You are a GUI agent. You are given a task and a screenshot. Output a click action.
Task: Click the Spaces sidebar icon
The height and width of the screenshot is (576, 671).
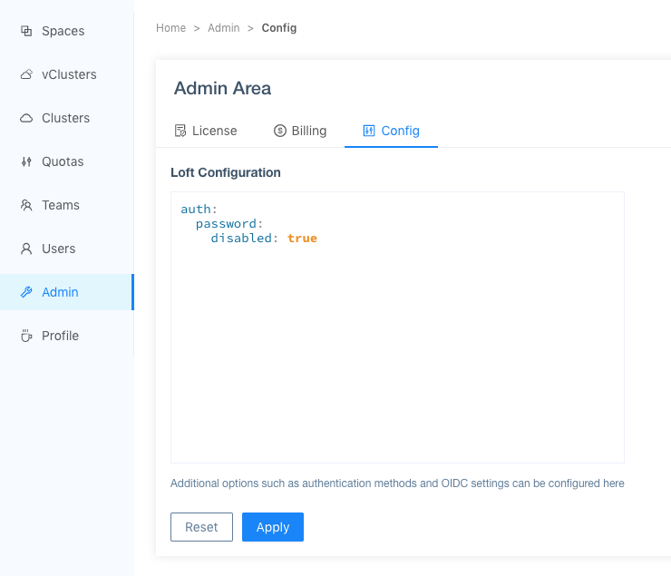26,31
